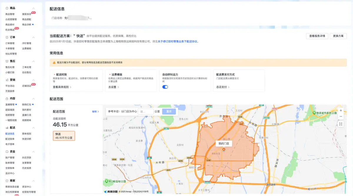Go to 电子面单 page
The height and width of the screenshot is (196, 353).
10,144
